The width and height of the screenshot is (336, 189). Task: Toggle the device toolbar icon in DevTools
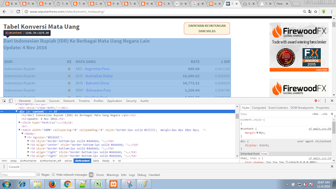point(10,101)
